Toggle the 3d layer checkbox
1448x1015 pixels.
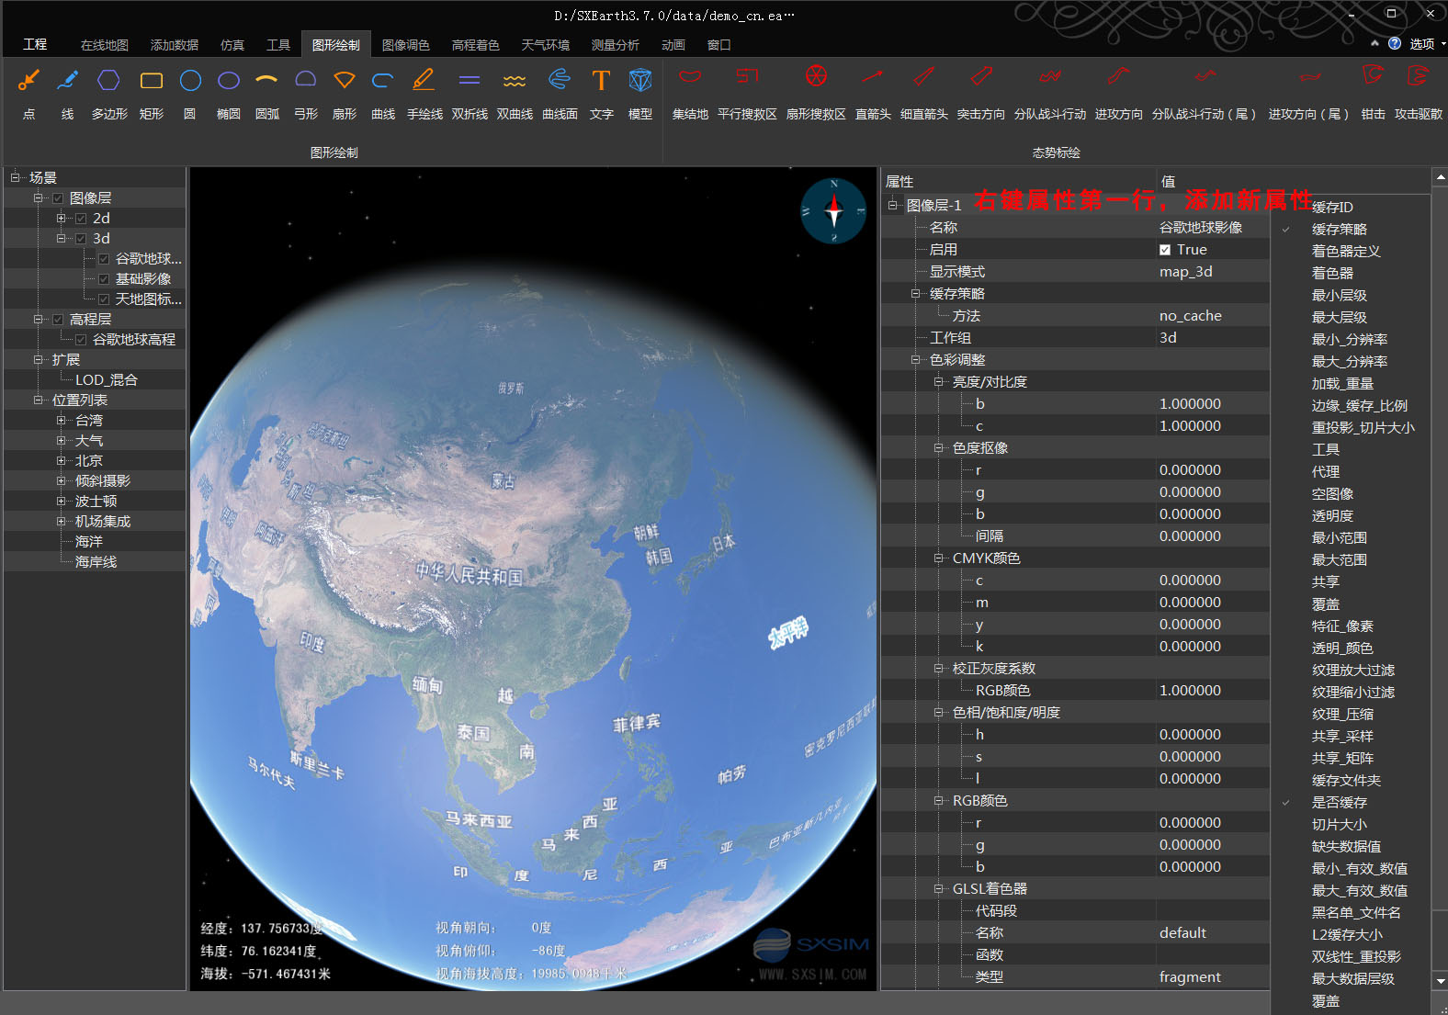click(81, 239)
